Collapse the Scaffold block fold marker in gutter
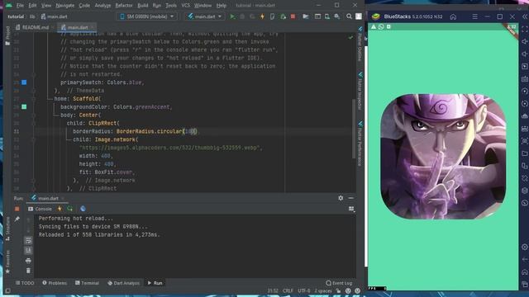 [33, 99]
